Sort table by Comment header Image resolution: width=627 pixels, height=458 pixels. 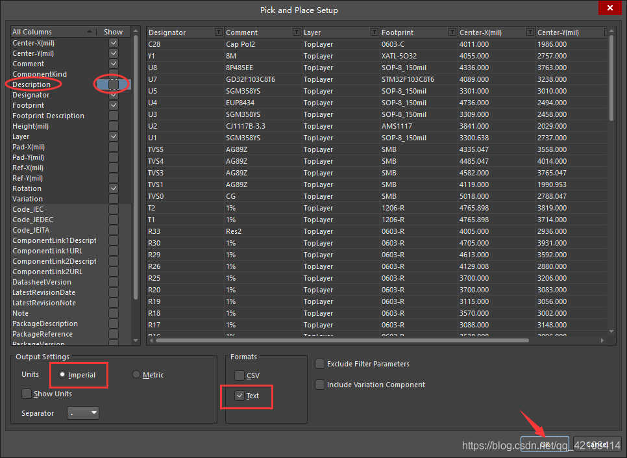262,32
